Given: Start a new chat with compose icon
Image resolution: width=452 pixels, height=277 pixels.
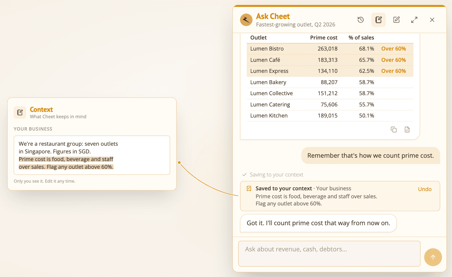Looking at the screenshot, I should 396,20.
